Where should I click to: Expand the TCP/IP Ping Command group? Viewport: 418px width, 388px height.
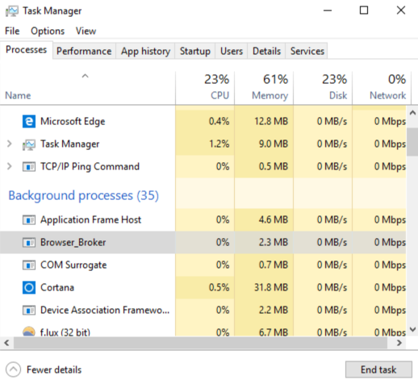(x=9, y=166)
